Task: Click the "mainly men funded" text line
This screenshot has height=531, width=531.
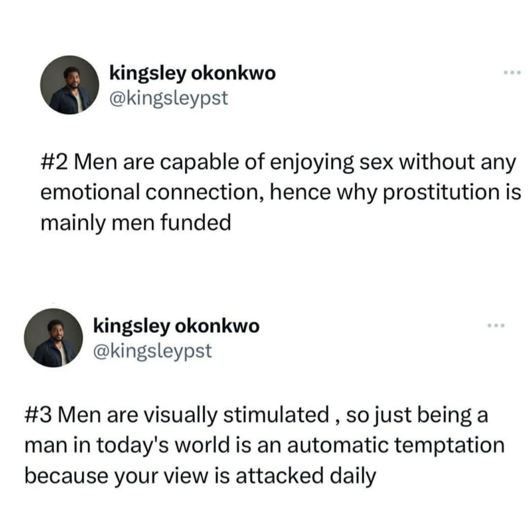Action: [135, 223]
